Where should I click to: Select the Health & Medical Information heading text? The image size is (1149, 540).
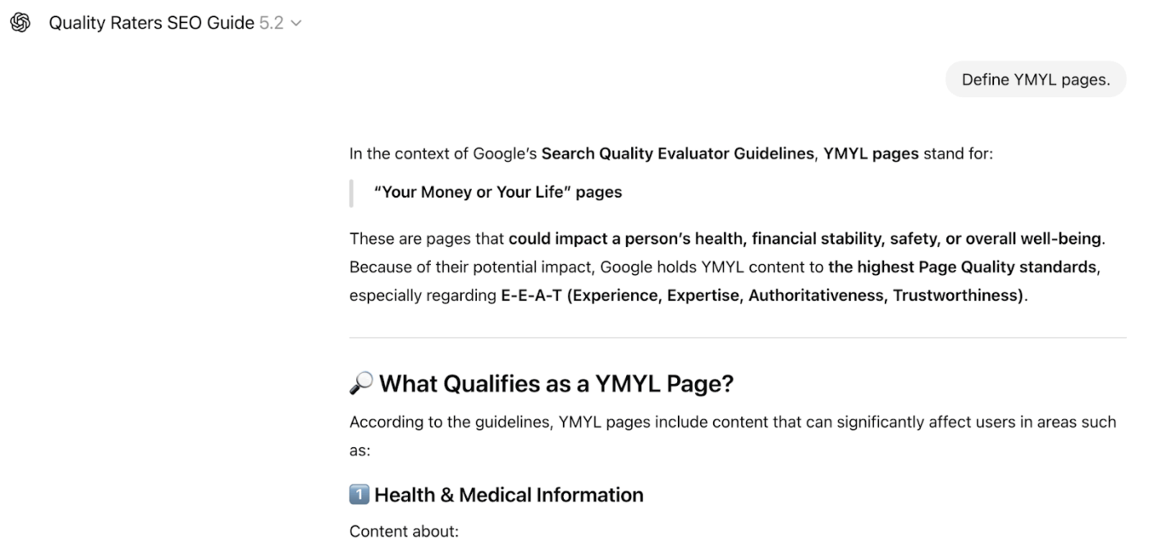pyautogui.click(x=507, y=494)
